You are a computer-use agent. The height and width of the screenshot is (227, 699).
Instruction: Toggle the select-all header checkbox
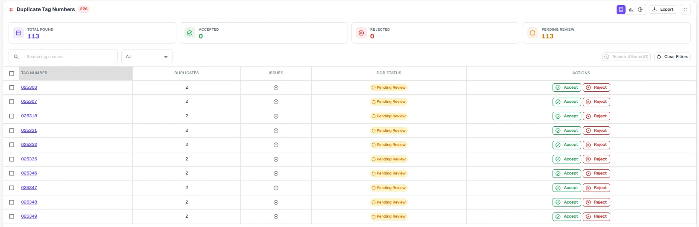click(12, 73)
